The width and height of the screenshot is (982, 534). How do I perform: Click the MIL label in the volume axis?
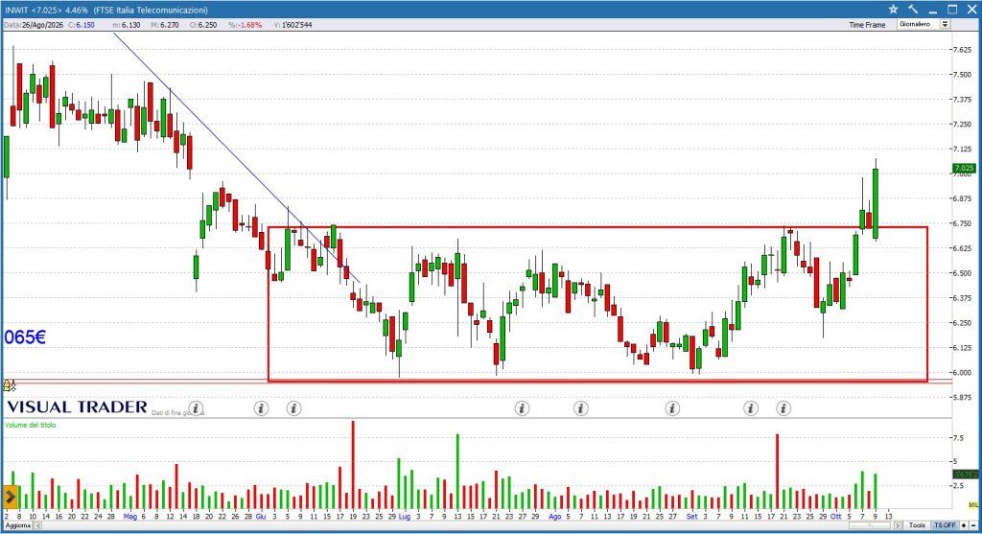tap(973, 504)
